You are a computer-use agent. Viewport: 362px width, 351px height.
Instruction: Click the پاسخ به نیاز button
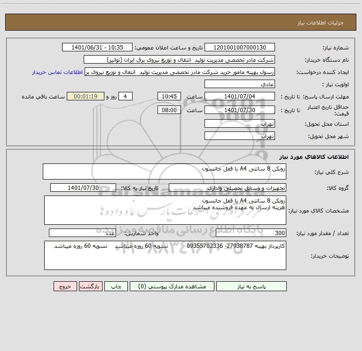coord(252,286)
